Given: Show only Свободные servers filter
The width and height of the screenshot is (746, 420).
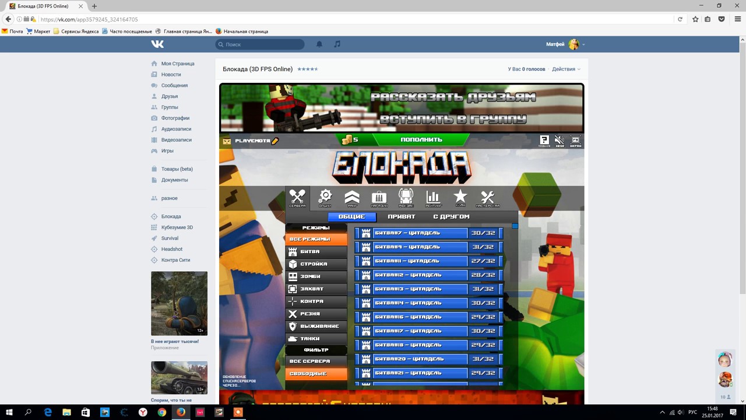Looking at the screenshot, I should [316, 373].
